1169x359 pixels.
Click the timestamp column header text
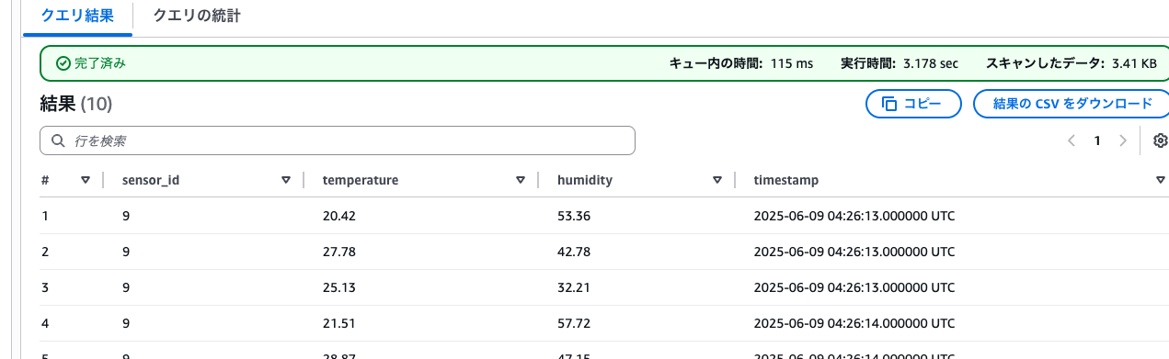pyautogui.click(x=786, y=180)
